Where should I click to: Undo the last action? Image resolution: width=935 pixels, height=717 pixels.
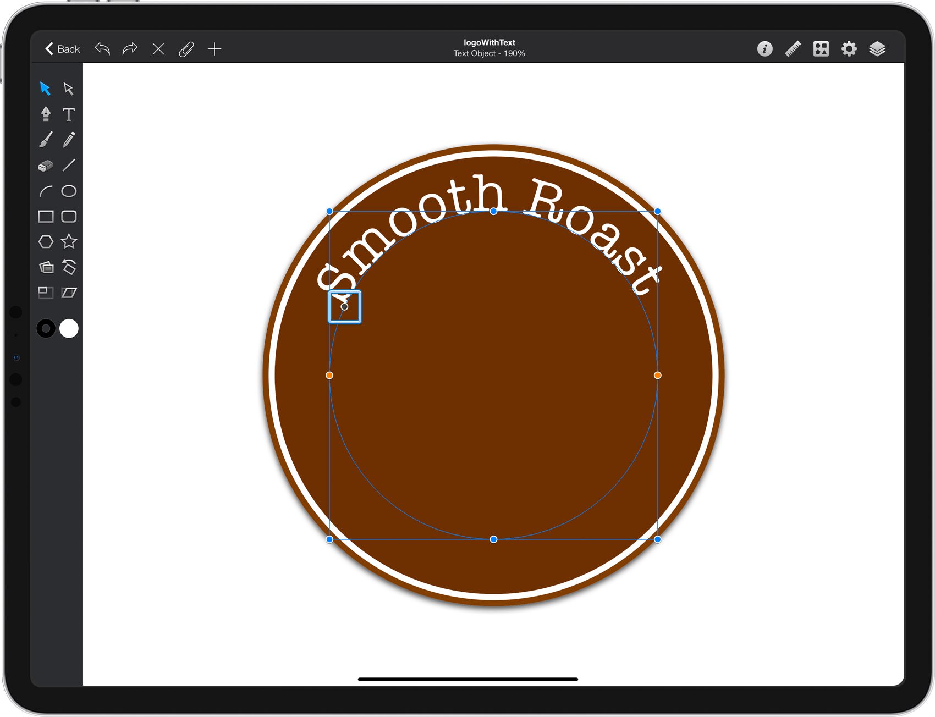(102, 49)
